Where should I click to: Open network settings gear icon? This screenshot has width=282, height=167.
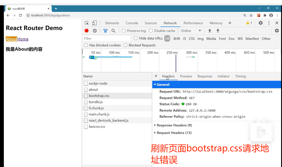277,31
